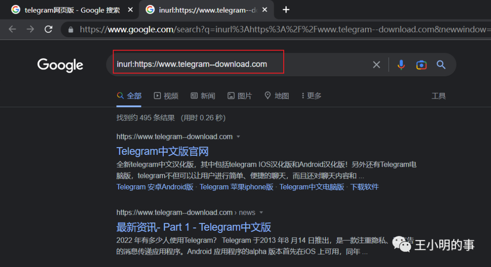The image size is (491, 267).
Task: Close the inurl telegram--download tab
Action: click(x=265, y=10)
